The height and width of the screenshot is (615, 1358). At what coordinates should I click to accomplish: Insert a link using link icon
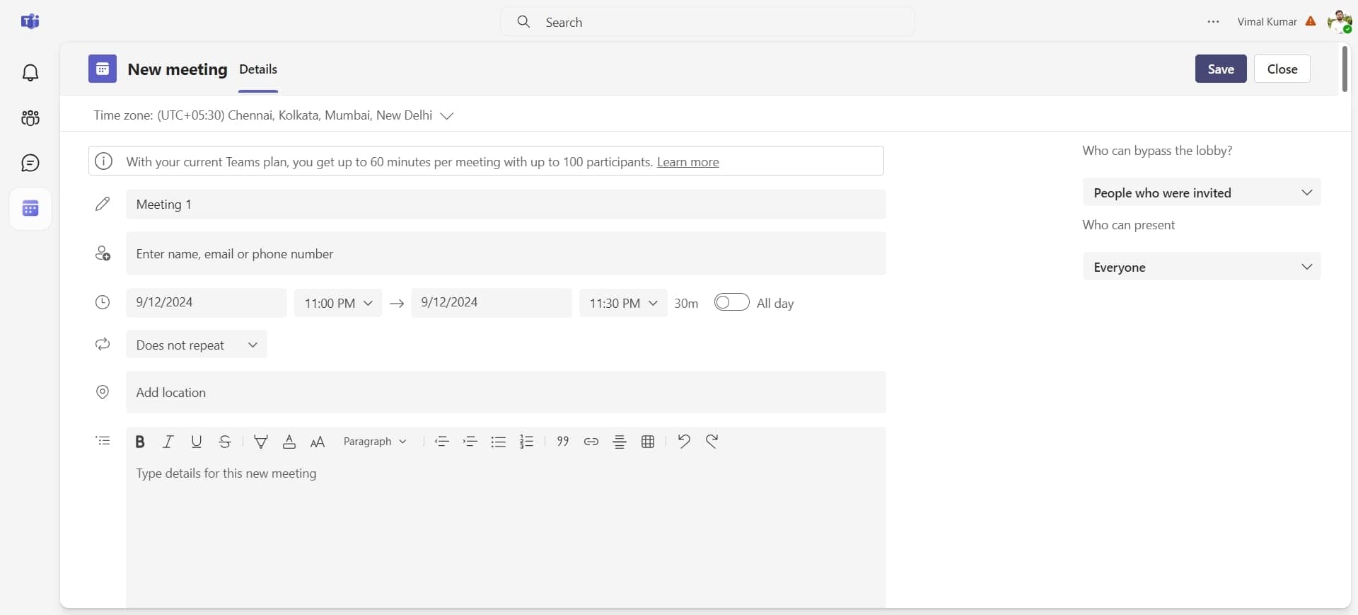[591, 442]
